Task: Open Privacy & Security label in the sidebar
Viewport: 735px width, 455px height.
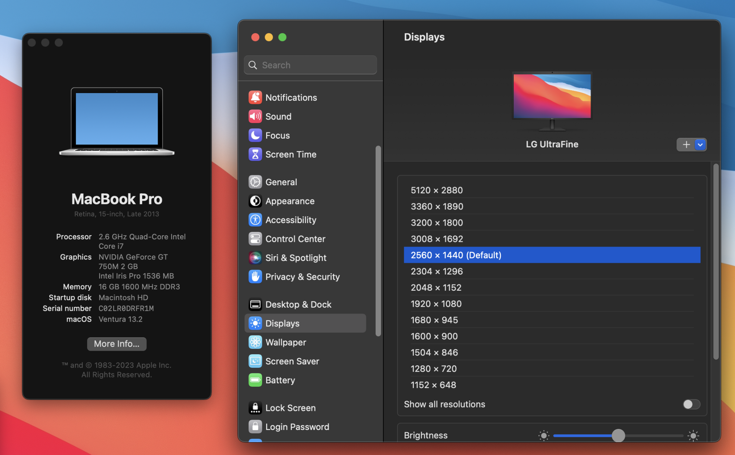Action: (302, 277)
